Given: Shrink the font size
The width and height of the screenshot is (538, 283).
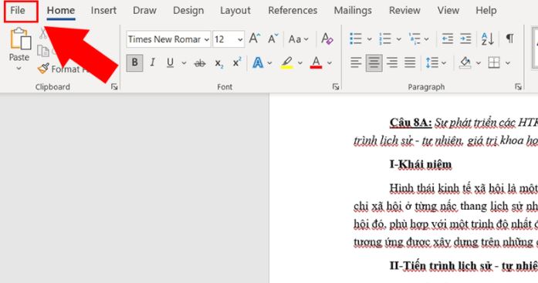Looking at the screenshot, I should pyautogui.click(x=272, y=39).
